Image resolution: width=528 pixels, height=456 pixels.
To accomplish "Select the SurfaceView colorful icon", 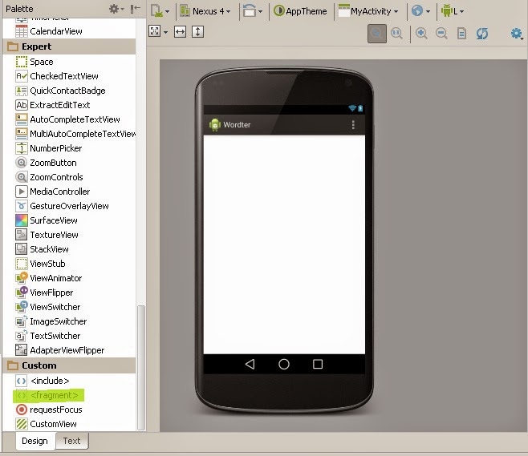I will (x=22, y=220).
